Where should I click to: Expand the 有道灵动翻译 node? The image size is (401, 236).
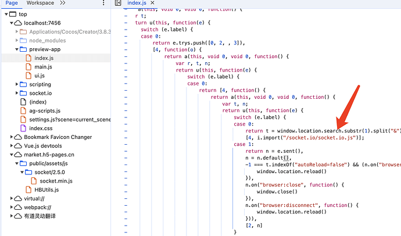12,216
